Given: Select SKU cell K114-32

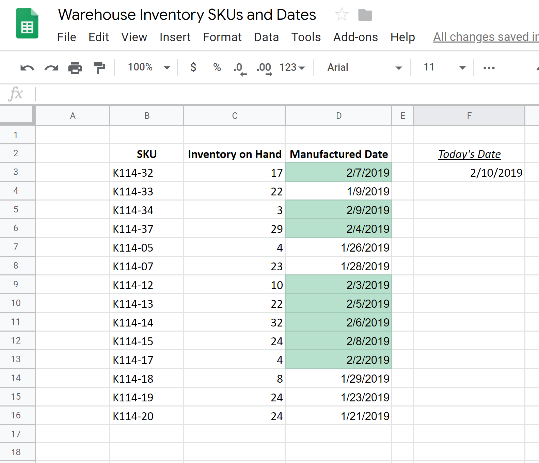Looking at the screenshot, I should (x=147, y=173).
